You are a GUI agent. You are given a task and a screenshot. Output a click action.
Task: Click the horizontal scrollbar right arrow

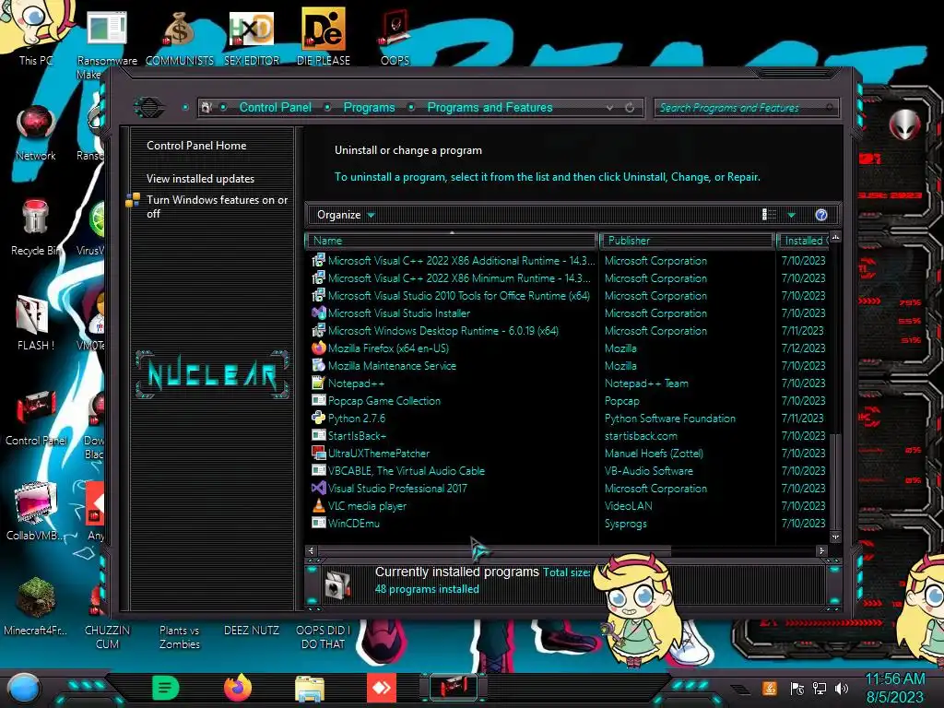[821, 550]
